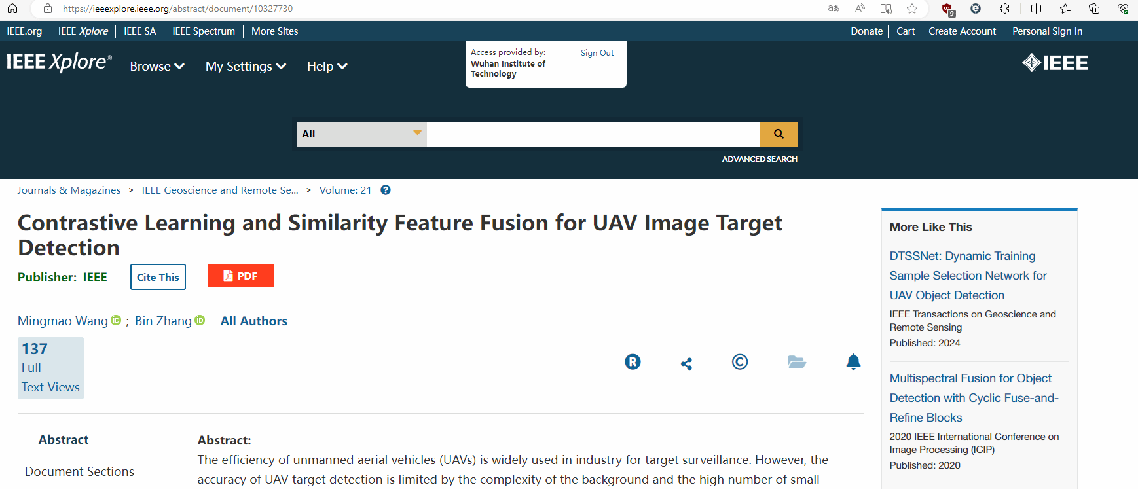Open the Rights and Permissions icon

coord(633,362)
